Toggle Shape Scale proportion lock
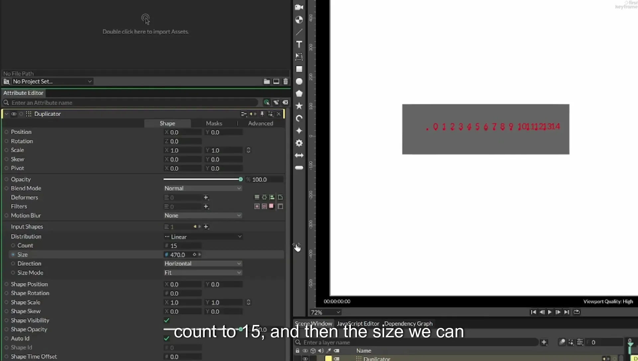This screenshot has width=638, height=361. (x=248, y=302)
